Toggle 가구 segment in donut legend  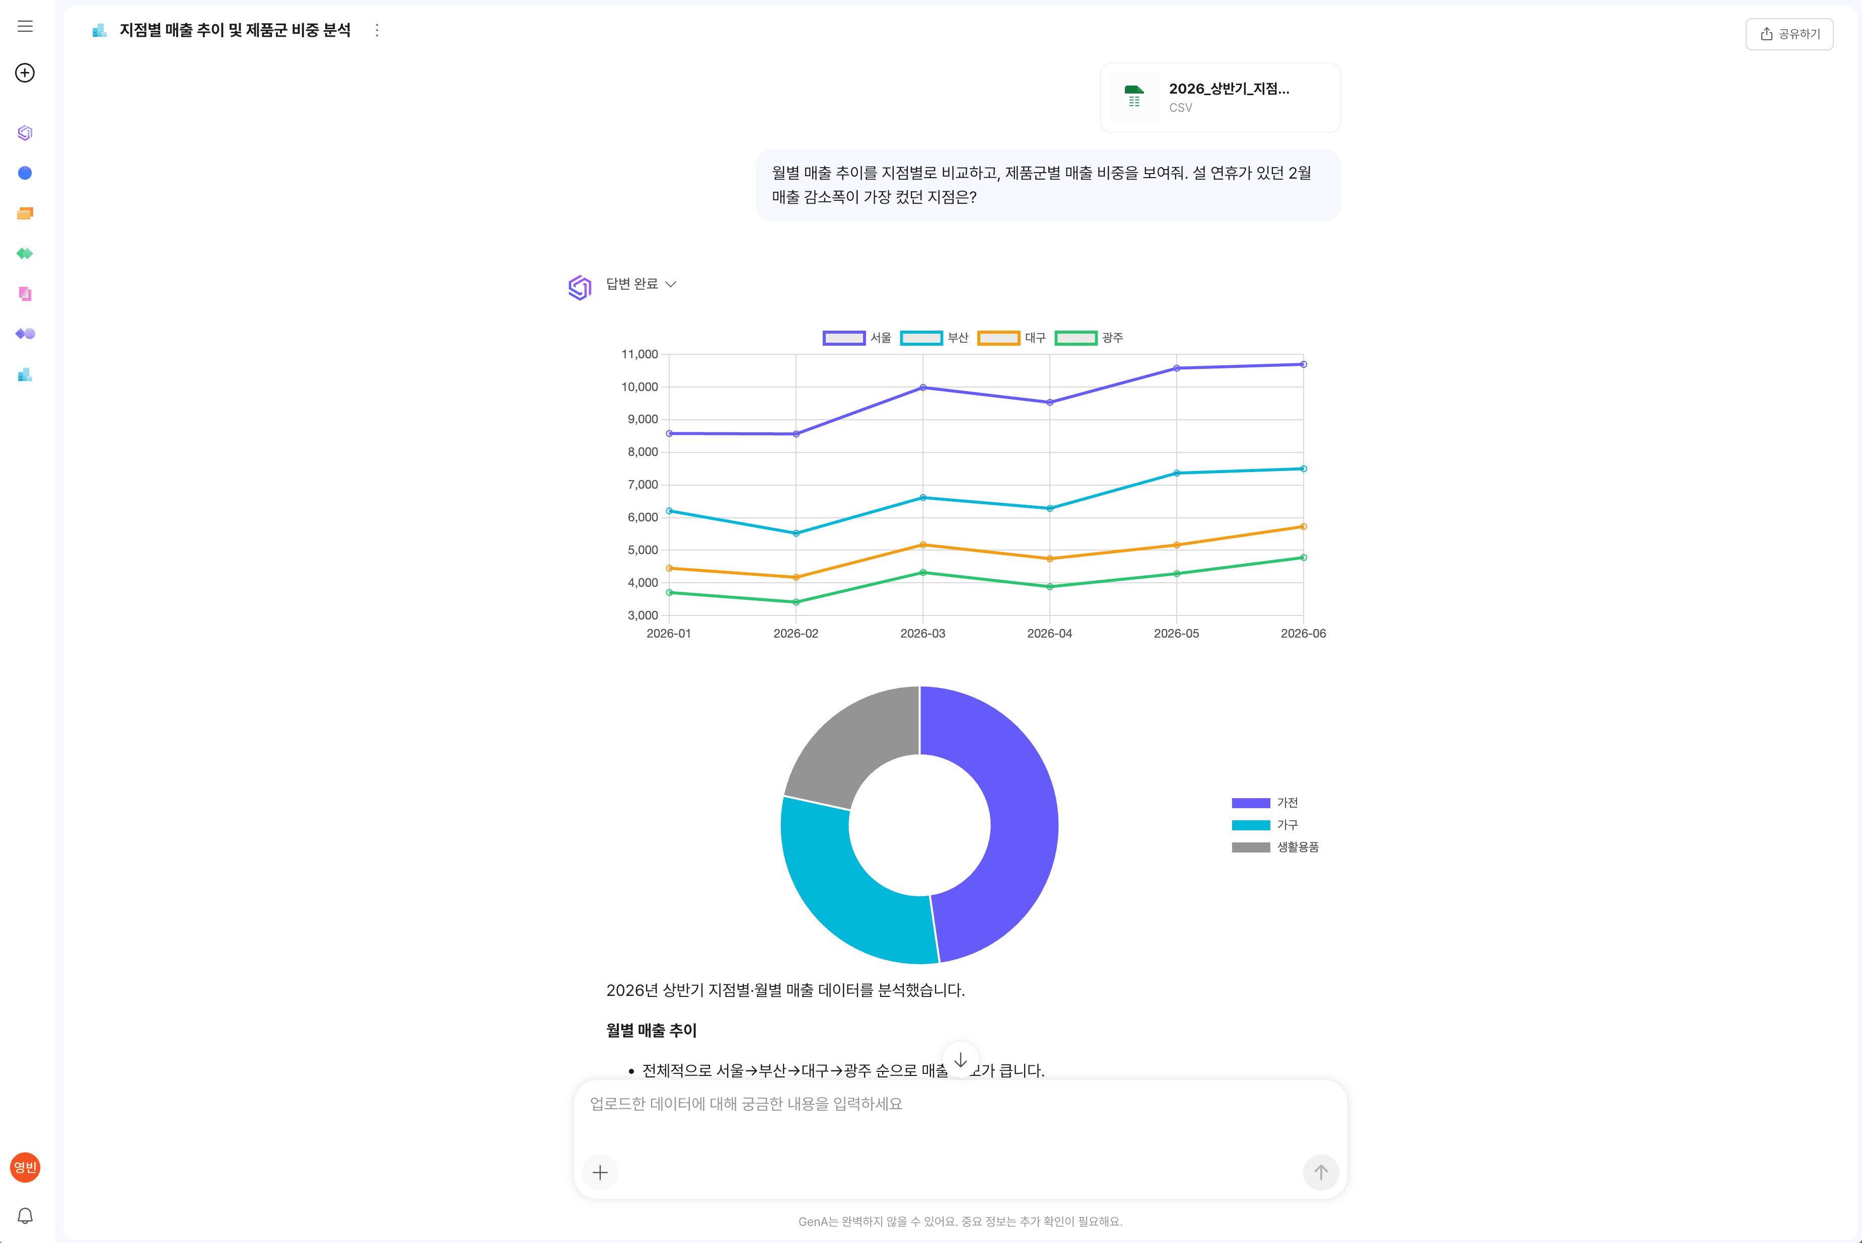pos(1265,825)
